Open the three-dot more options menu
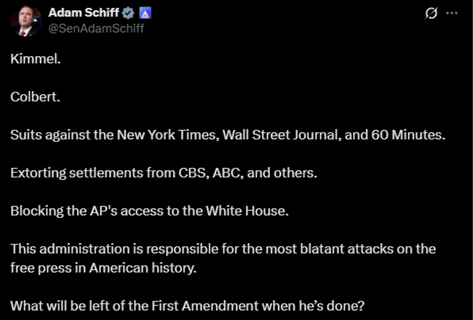The width and height of the screenshot is (473, 320). (x=451, y=13)
